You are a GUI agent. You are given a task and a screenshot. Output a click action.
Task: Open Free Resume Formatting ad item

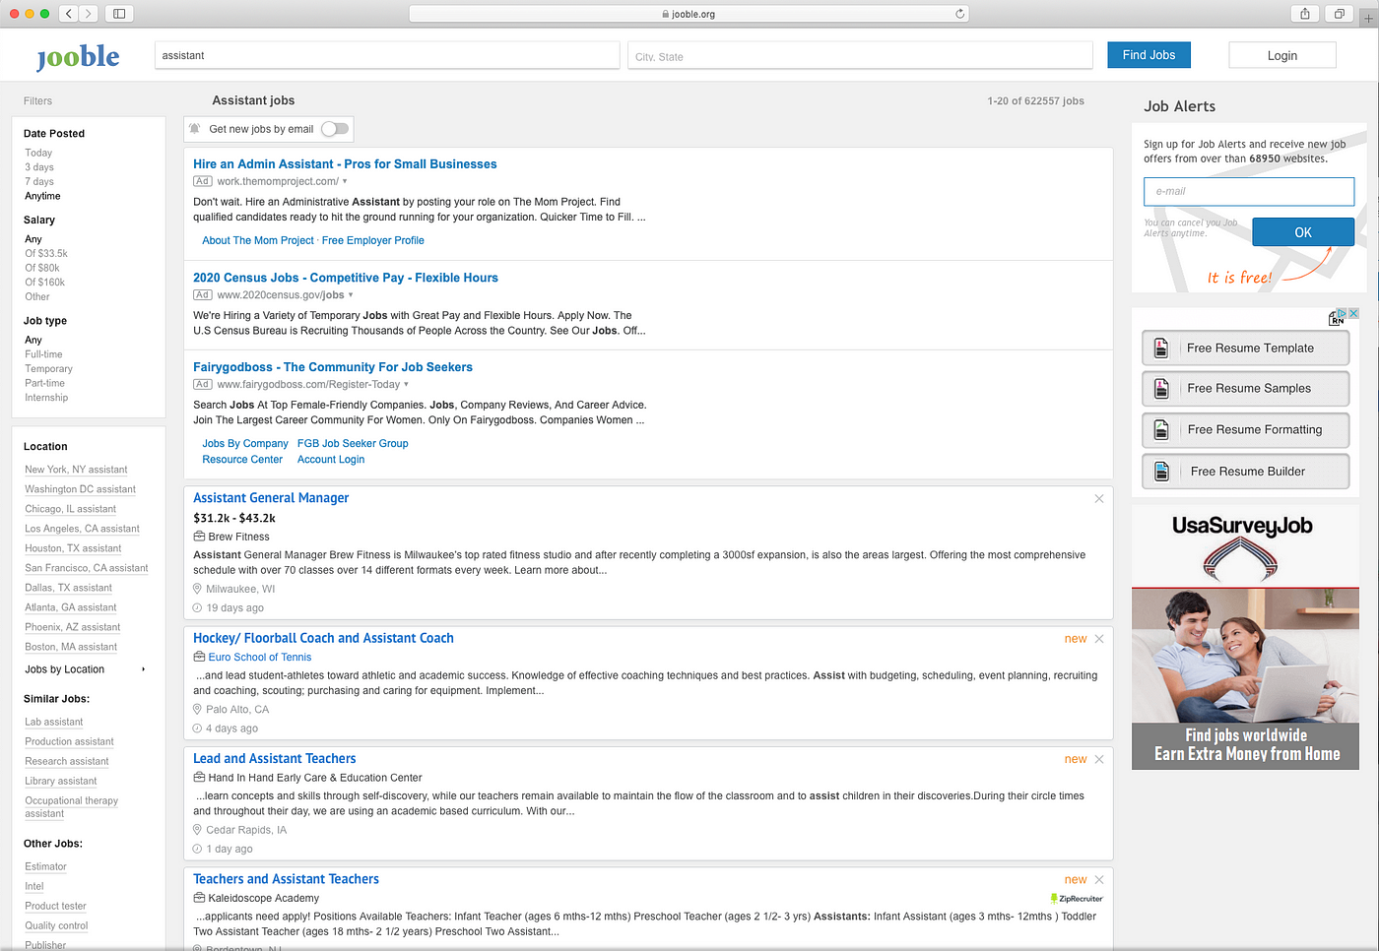click(1245, 430)
